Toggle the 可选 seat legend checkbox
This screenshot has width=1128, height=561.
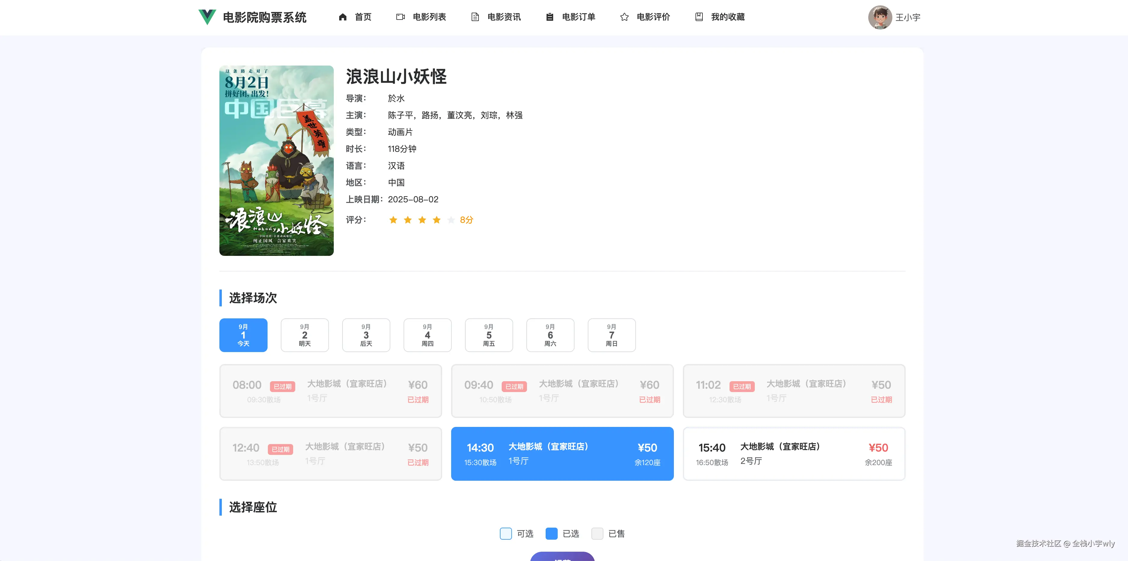[506, 533]
